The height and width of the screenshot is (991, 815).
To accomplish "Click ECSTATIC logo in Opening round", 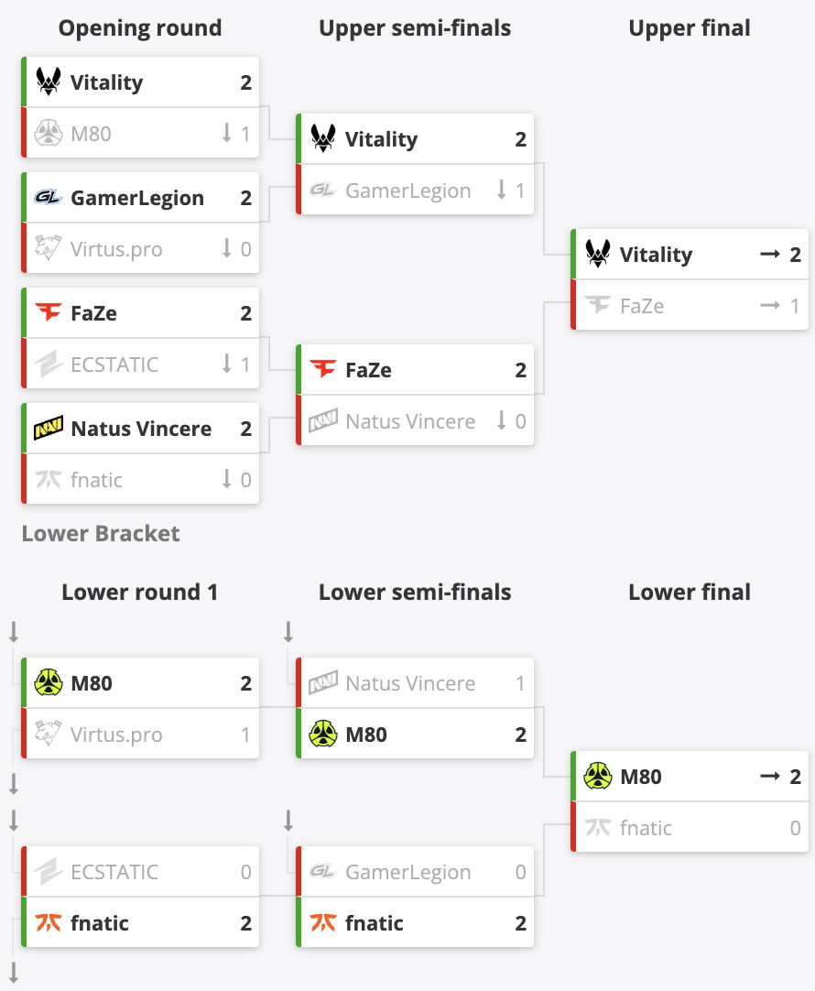I will point(48,364).
